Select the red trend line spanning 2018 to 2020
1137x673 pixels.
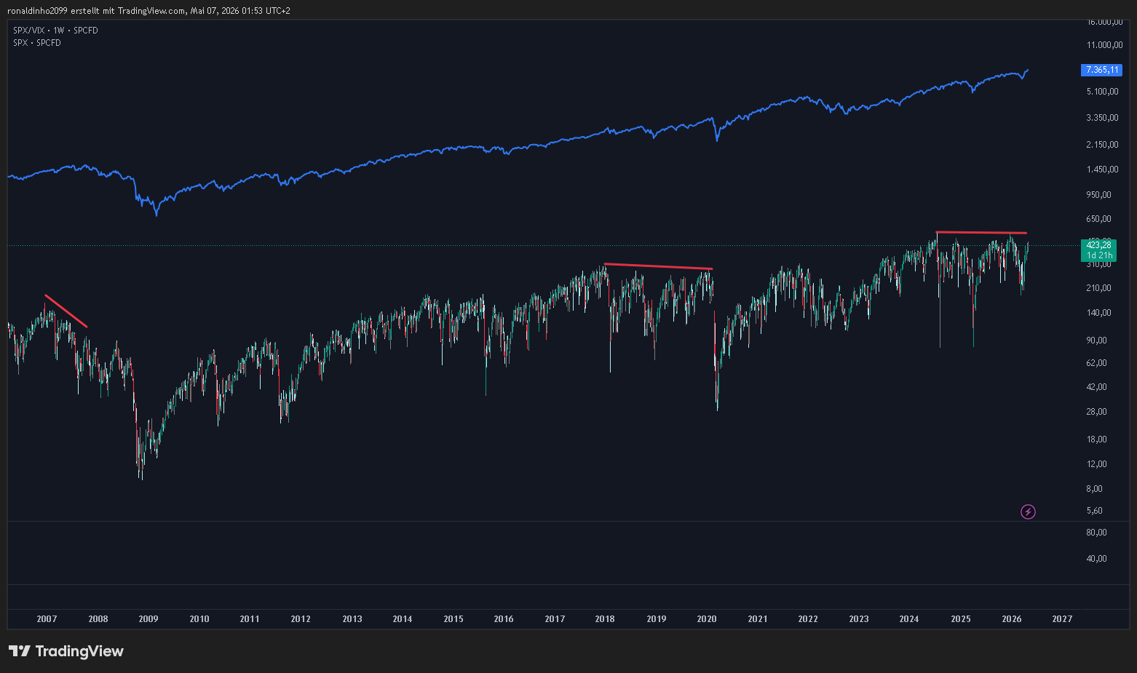659,266
